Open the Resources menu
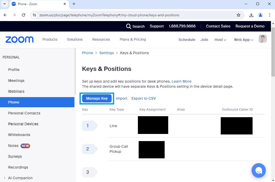This screenshot has width=275, height=182. 101,39
